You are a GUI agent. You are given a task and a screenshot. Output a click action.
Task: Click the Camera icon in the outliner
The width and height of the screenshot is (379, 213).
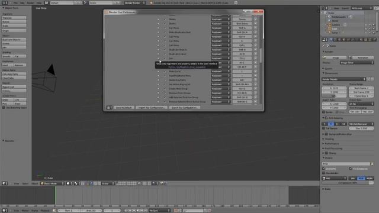click(329, 25)
